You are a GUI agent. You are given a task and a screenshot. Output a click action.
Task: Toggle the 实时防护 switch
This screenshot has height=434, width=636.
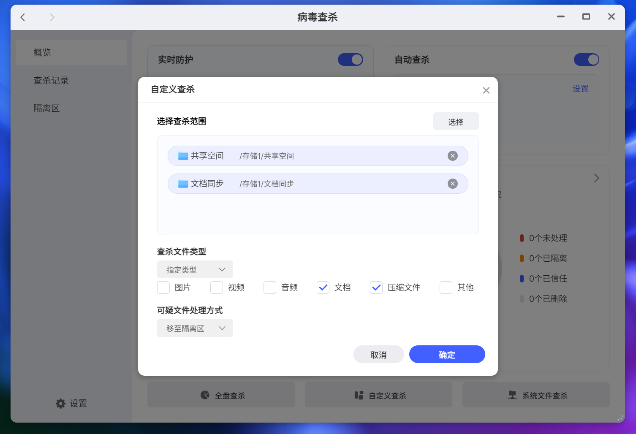[351, 60]
